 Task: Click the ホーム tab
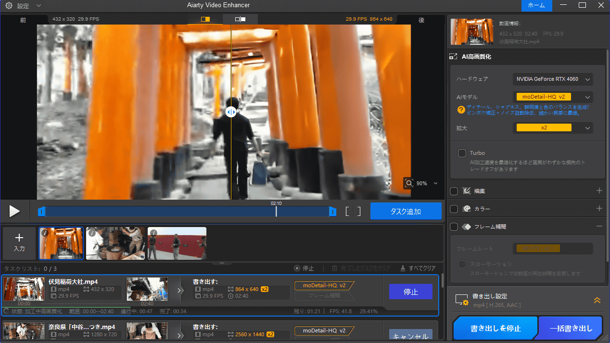pos(536,5)
